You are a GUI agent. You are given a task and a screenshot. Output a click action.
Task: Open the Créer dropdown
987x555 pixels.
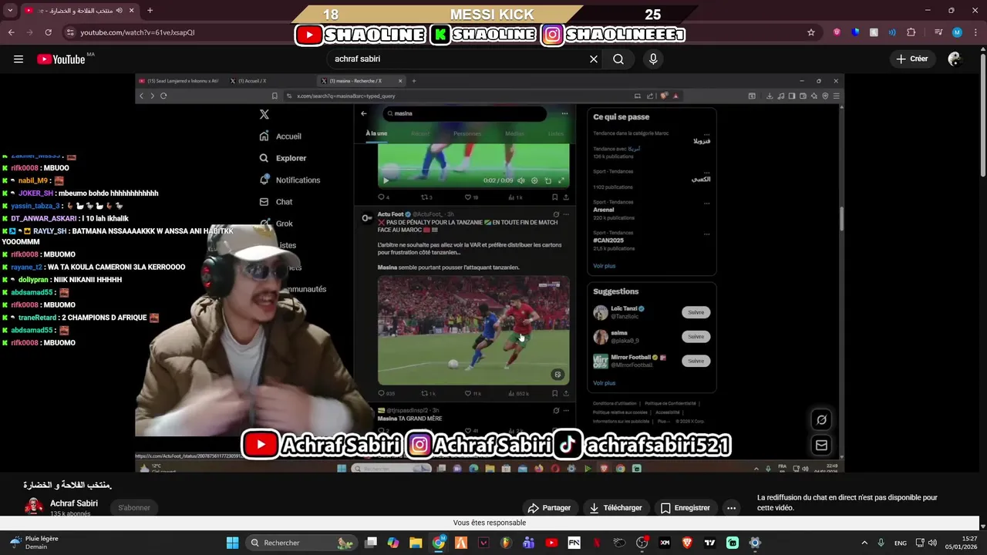pos(911,59)
